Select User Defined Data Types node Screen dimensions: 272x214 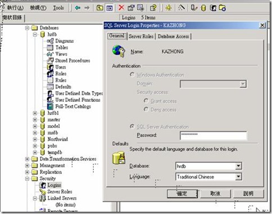(x=79, y=93)
